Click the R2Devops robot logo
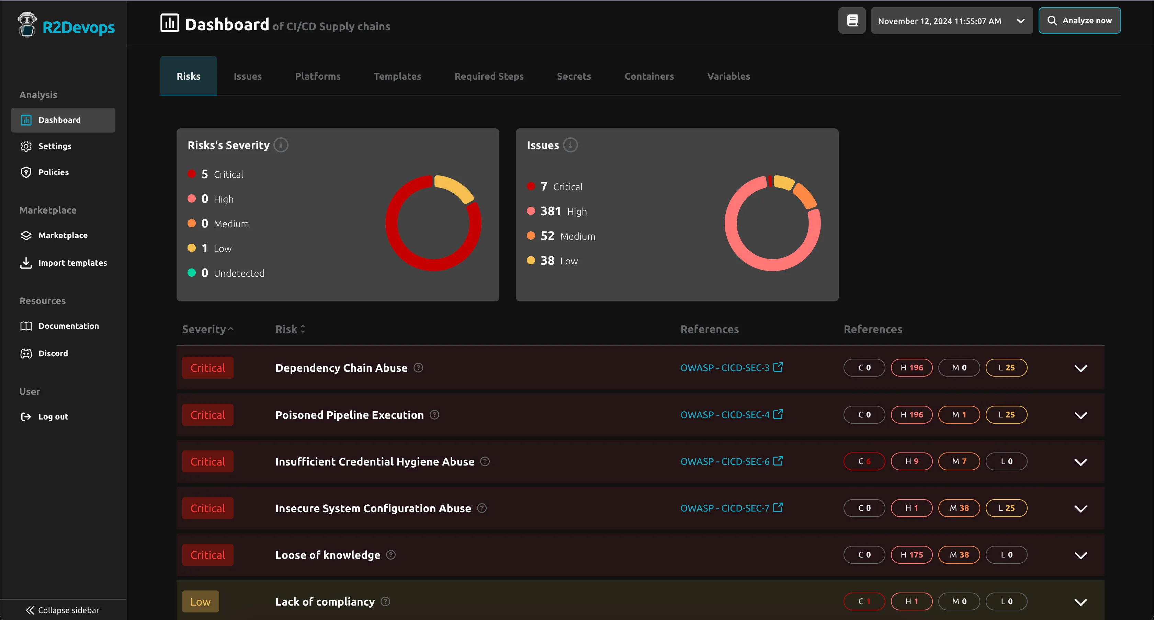1154x620 pixels. 27,25
